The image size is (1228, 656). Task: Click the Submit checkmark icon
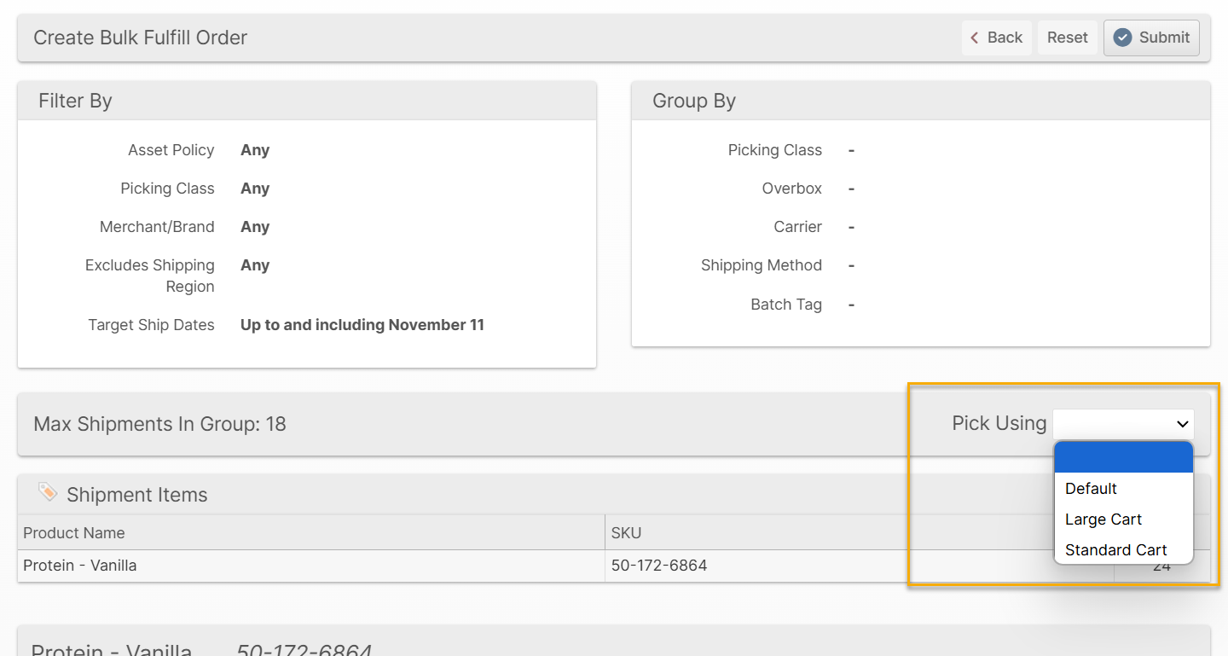(x=1123, y=38)
